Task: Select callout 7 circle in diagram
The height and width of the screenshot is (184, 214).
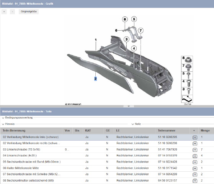Action: click(141, 31)
